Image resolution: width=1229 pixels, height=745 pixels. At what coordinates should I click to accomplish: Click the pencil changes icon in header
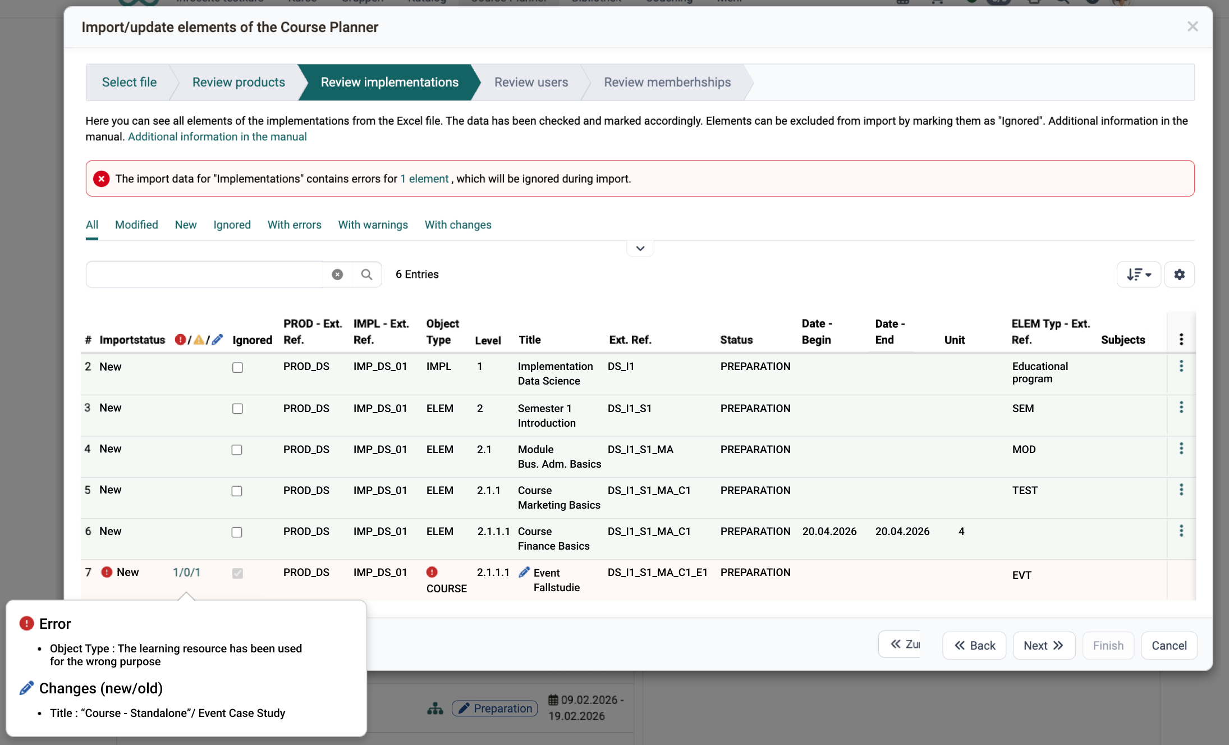coord(217,340)
